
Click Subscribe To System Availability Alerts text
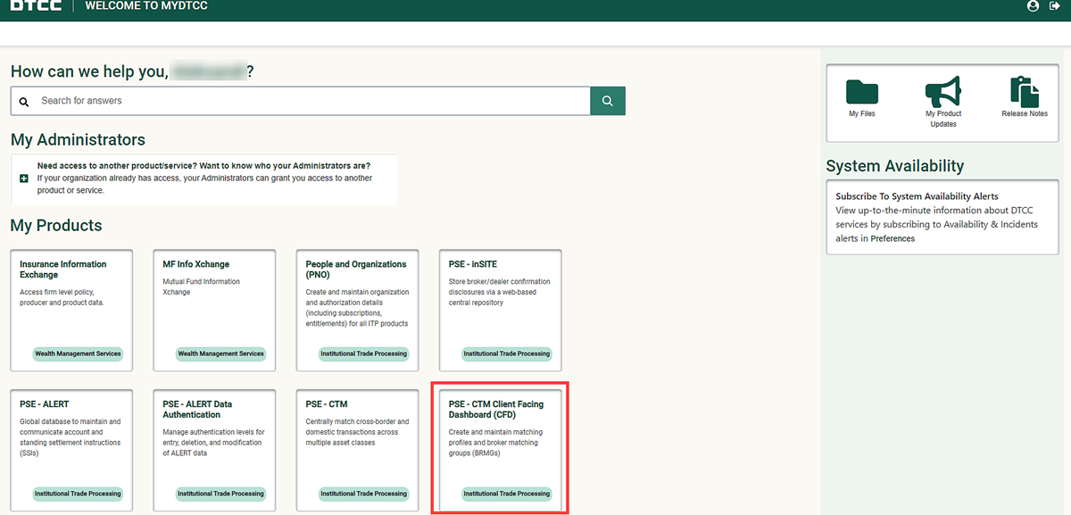coord(917,196)
